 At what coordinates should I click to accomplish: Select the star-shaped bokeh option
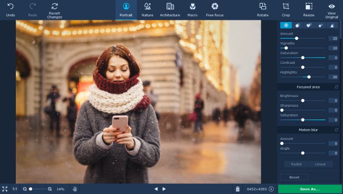pyautogui.click(x=320, y=26)
